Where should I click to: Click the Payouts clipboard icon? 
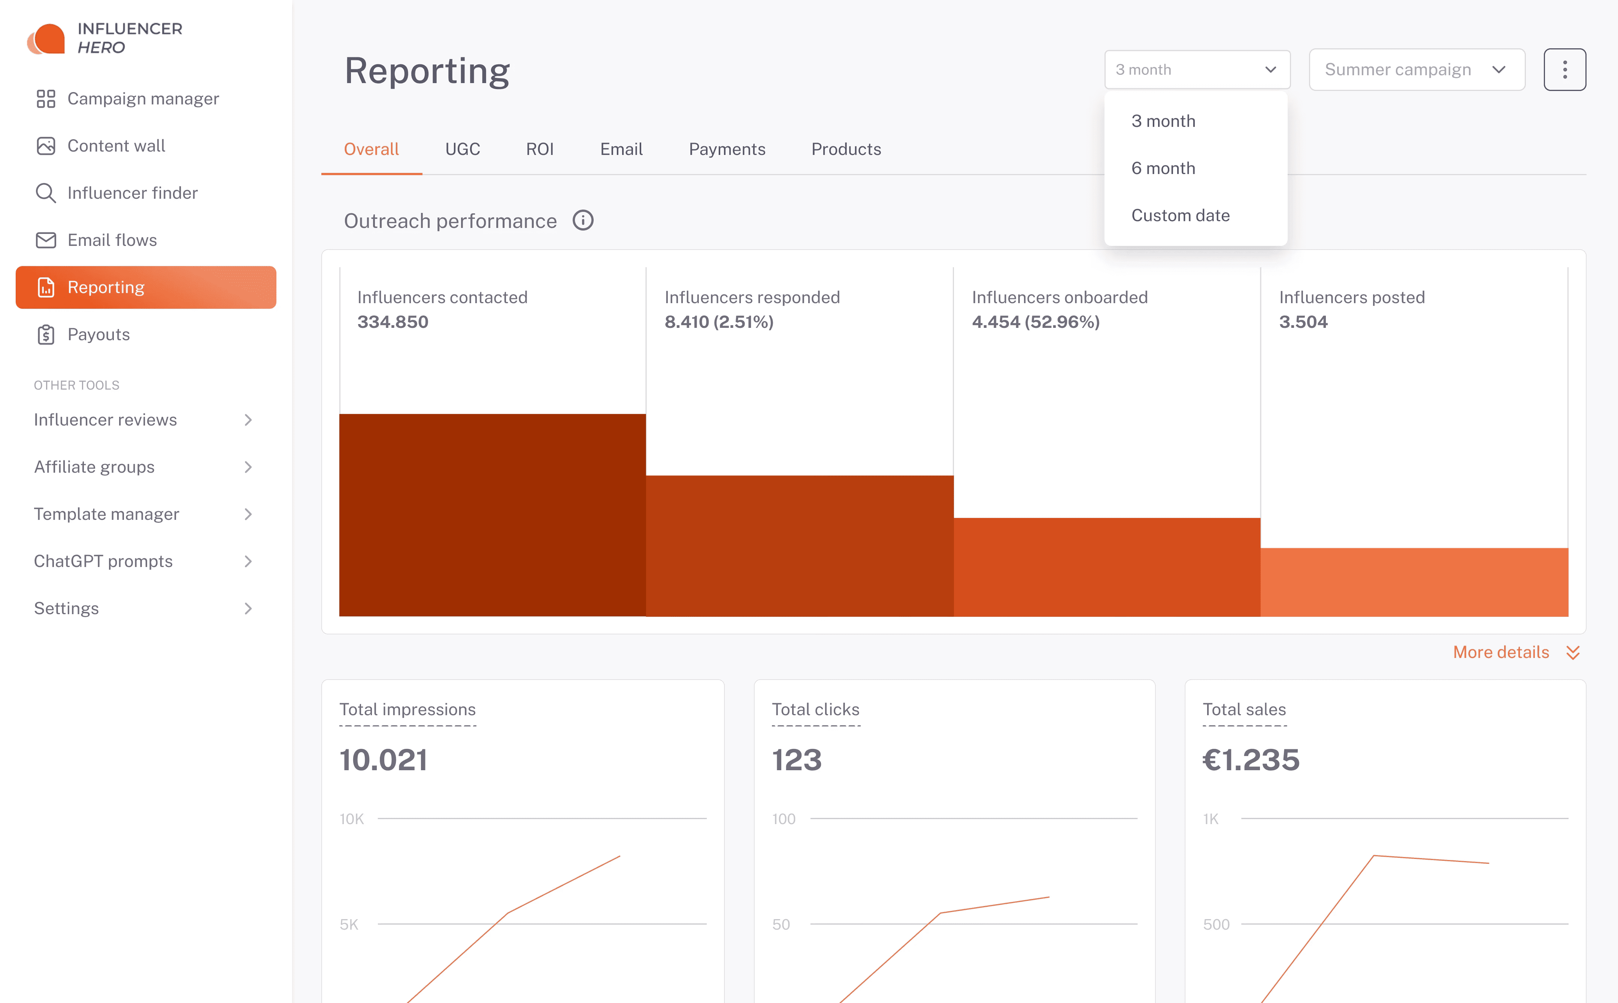(46, 334)
